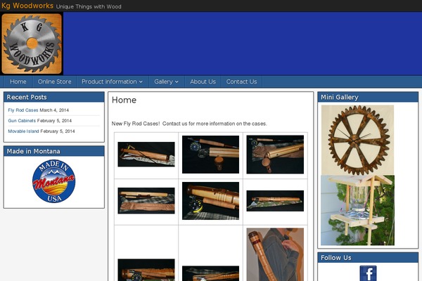Viewport: 422px width, 281px height.
Task: View third-row middle rod case photo
Action: tap(210, 273)
